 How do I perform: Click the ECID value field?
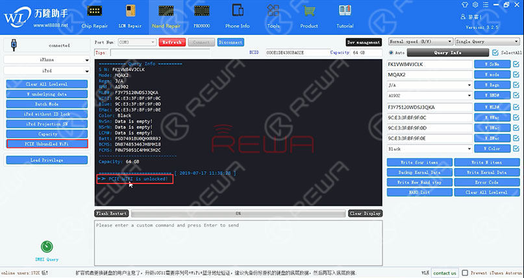[297, 52]
